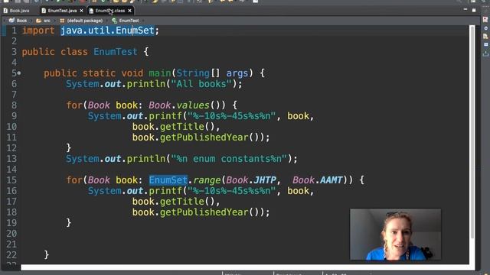Click the printf call on line 9
Image resolution: width=490 pixels, height=275 pixels.
tap(165, 116)
